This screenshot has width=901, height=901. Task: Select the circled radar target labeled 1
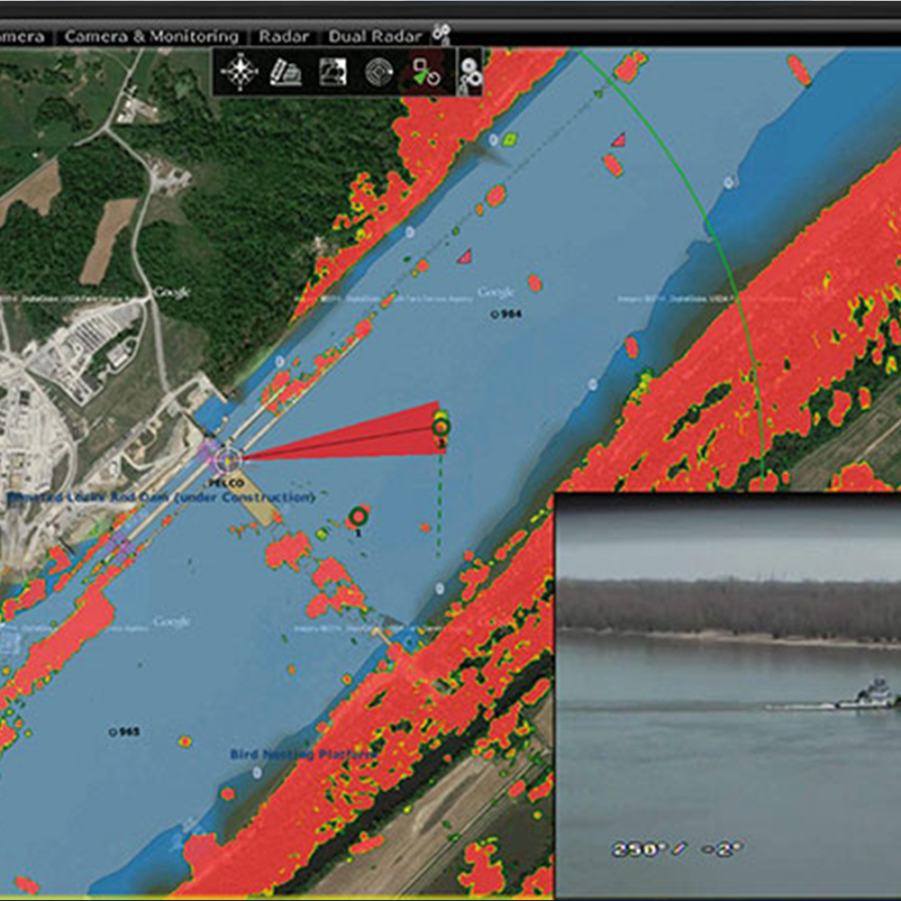click(359, 516)
